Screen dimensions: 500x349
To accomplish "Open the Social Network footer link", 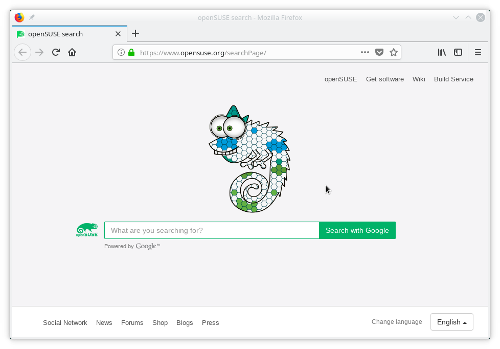I will point(65,323).
